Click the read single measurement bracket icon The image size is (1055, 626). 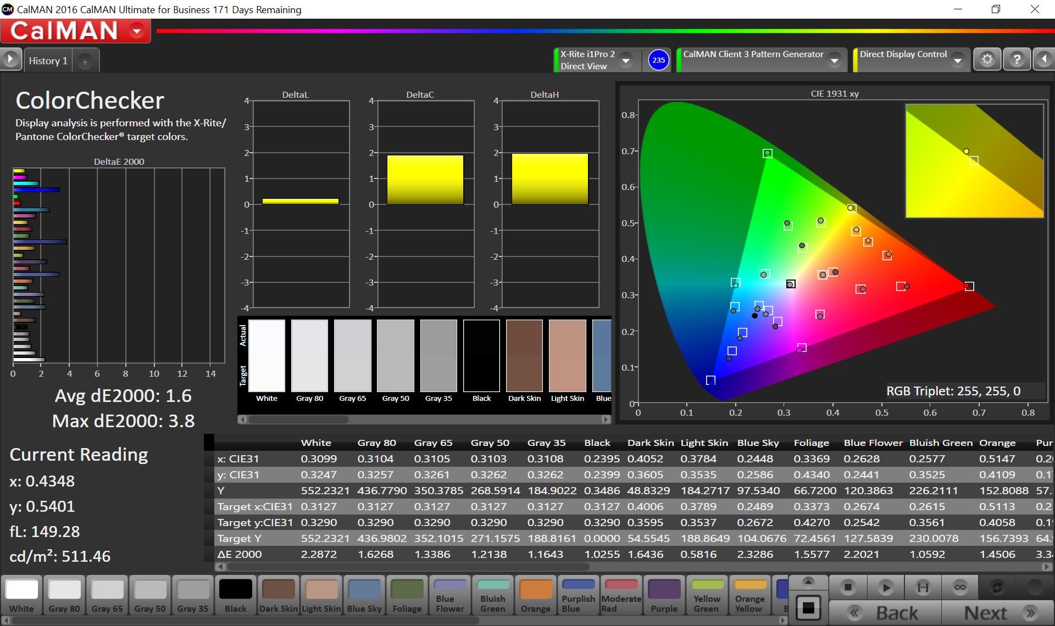click(x=923, y=588)
